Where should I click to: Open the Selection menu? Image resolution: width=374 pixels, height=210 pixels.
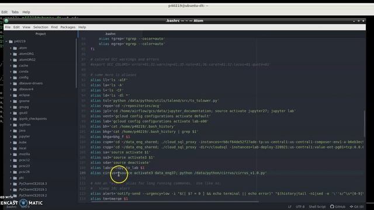(41, 27)
